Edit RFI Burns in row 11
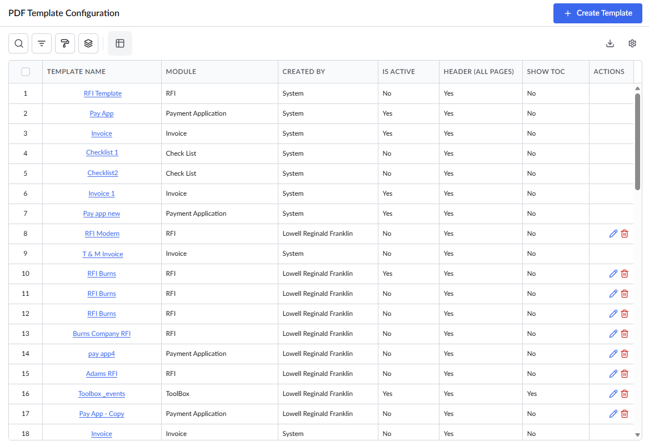The image size is (649, 446). (x=613, y=294)
